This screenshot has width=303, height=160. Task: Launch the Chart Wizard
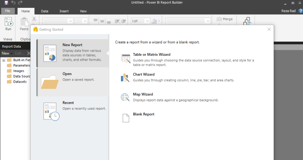144,74
